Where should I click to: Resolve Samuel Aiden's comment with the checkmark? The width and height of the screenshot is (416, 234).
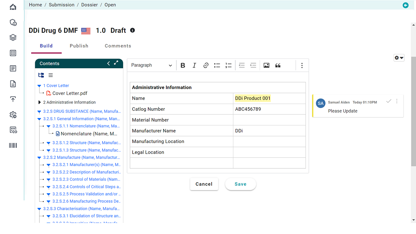click(388, 101)
